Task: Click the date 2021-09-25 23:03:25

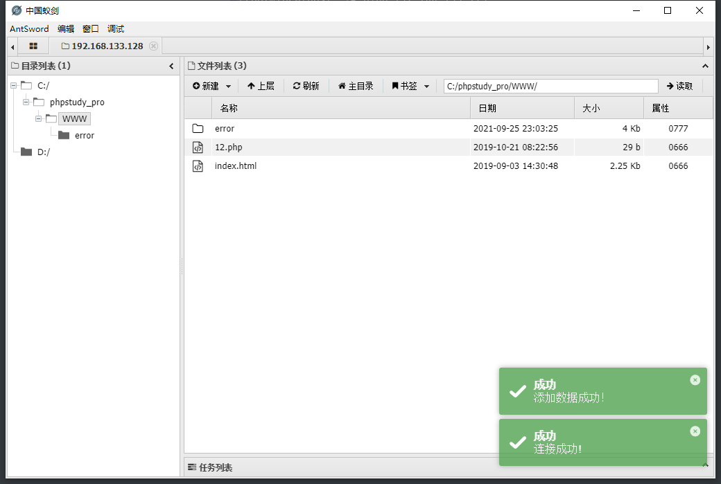Action: (x=516, y=129)
